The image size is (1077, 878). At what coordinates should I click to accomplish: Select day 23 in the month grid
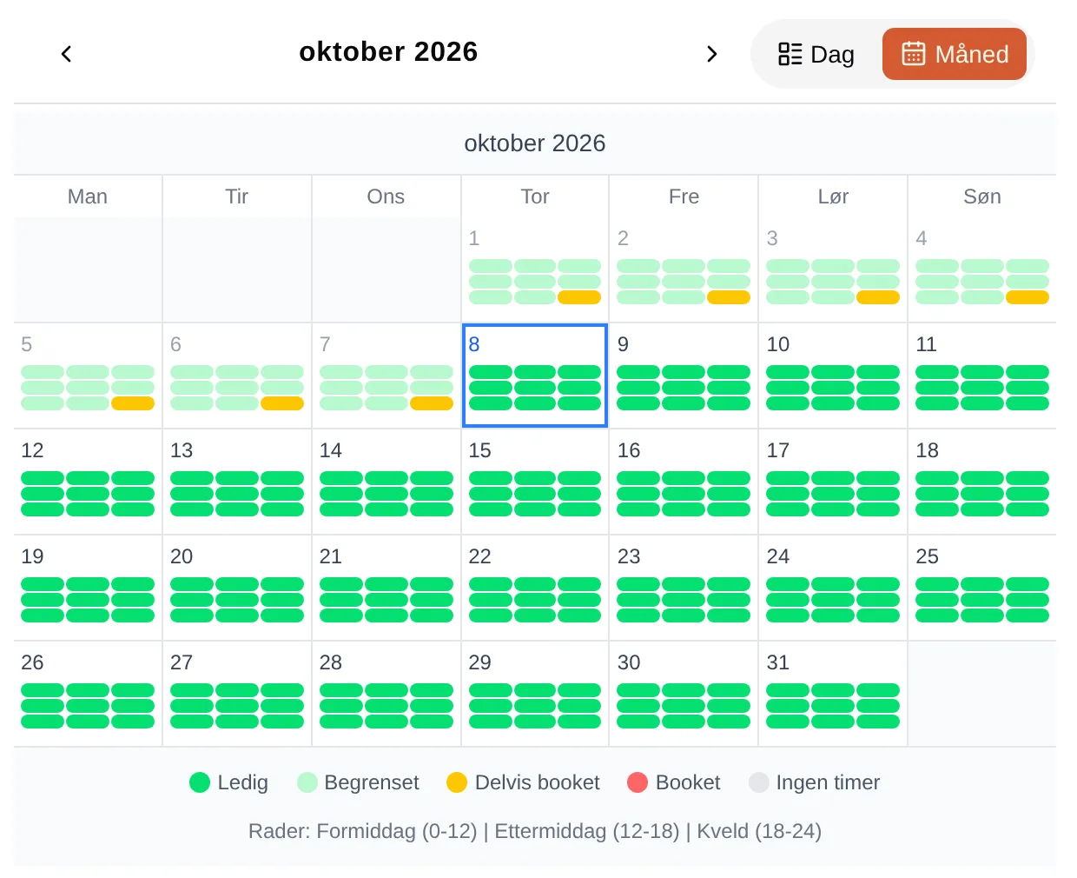pyautogui.click(x=684, y=588)
